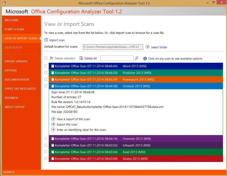Click View a report of this scan
227x176 pixels.
pos(73,119)
